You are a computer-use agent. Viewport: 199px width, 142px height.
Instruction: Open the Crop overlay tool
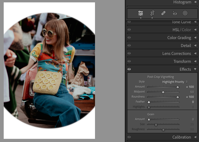click(x=152, y=13)
